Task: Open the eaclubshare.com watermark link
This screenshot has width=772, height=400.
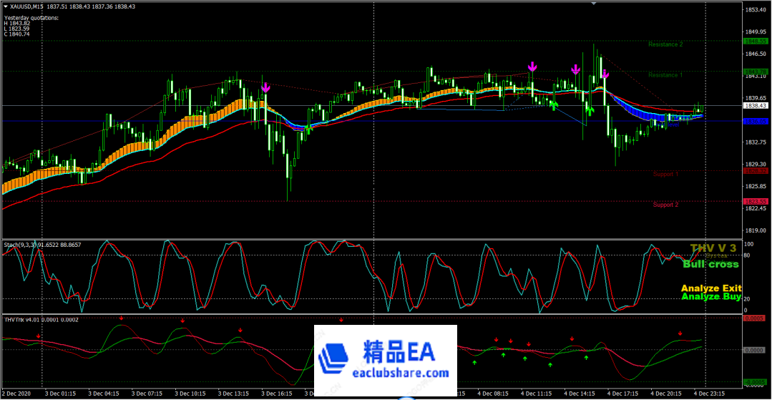Action: [400, 374]
